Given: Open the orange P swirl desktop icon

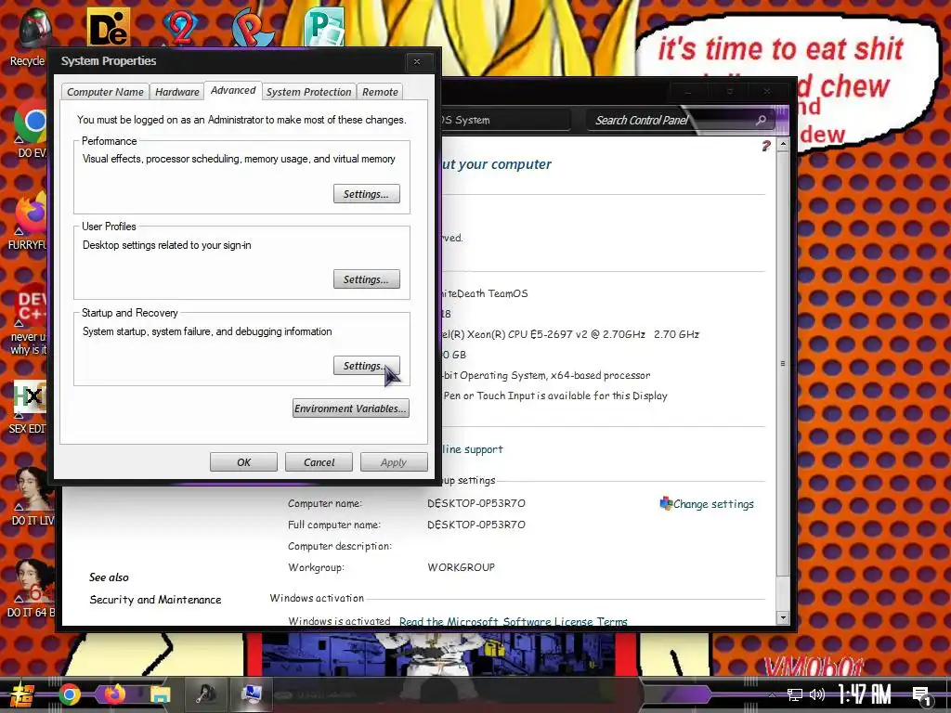Looking at the screenshot, I should pyautogui.click(x=253, y=27).
